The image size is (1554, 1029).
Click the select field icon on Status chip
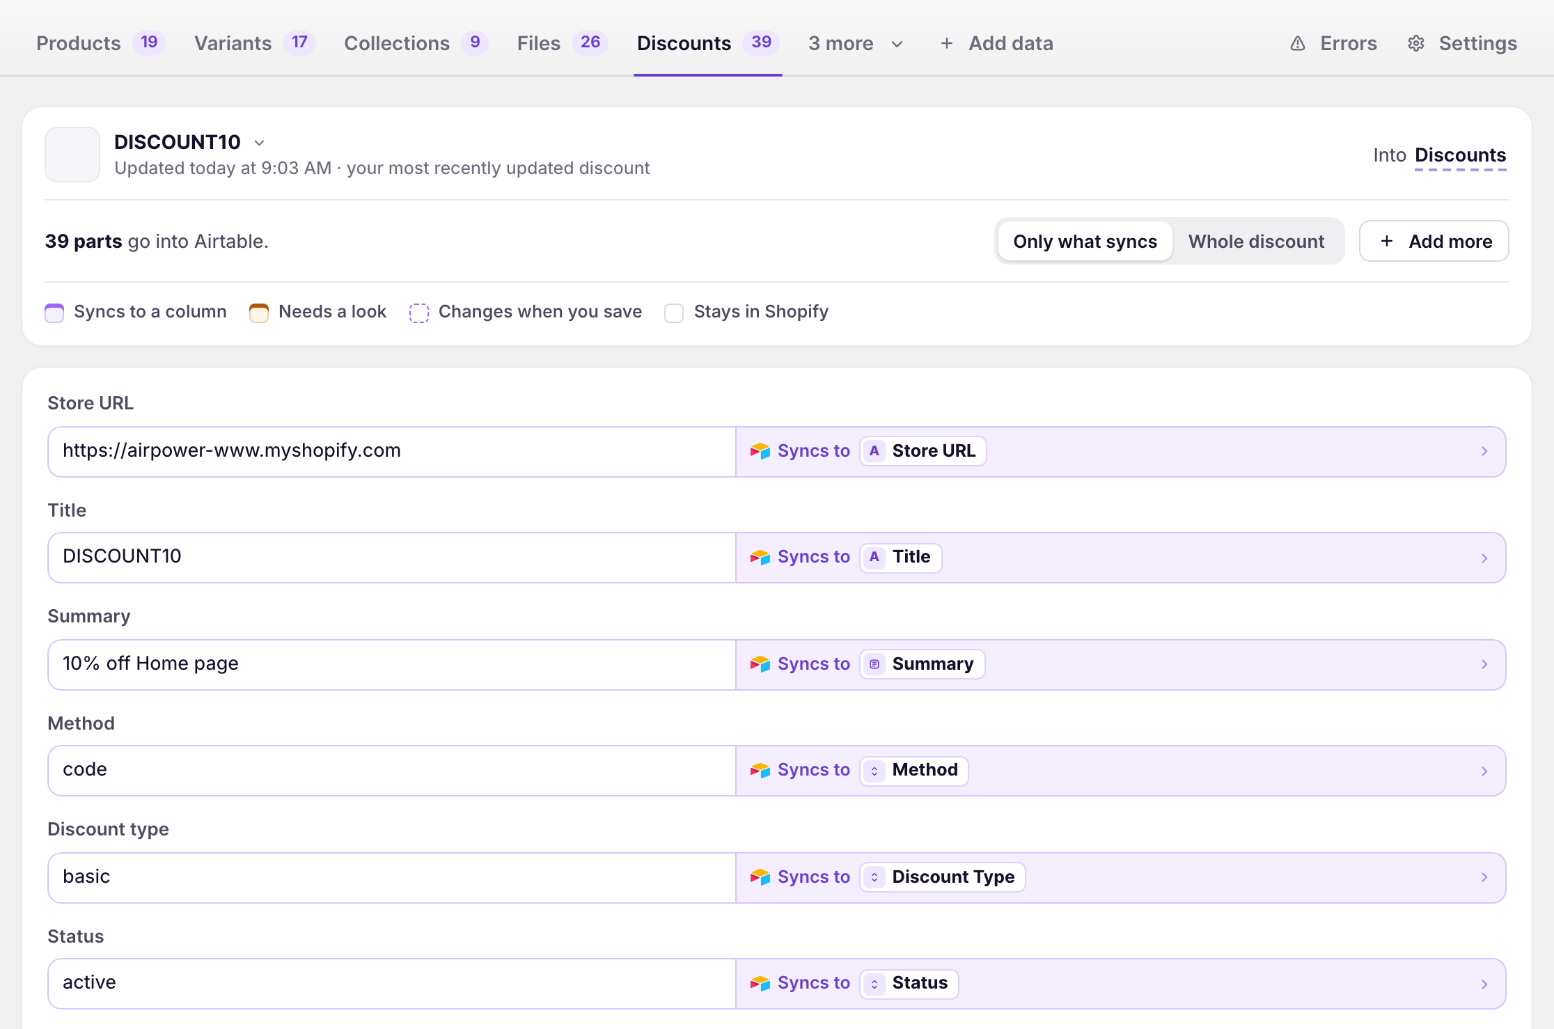click(x=874, y=984)
